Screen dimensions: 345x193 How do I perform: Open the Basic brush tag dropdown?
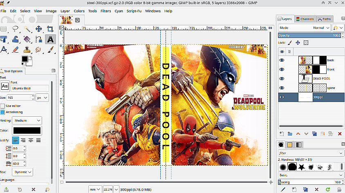point(311,175)
